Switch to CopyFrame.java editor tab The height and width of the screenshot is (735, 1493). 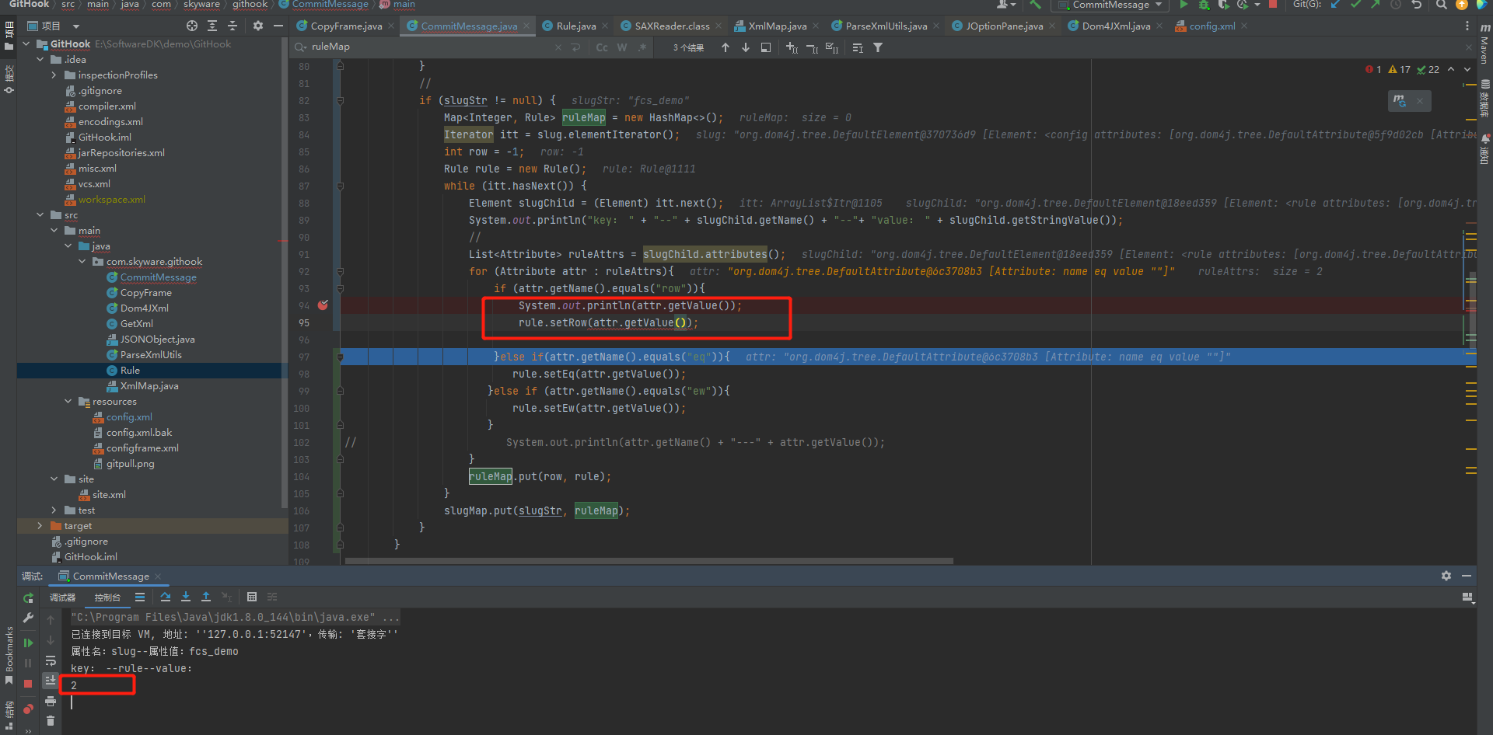click(346, 26)
